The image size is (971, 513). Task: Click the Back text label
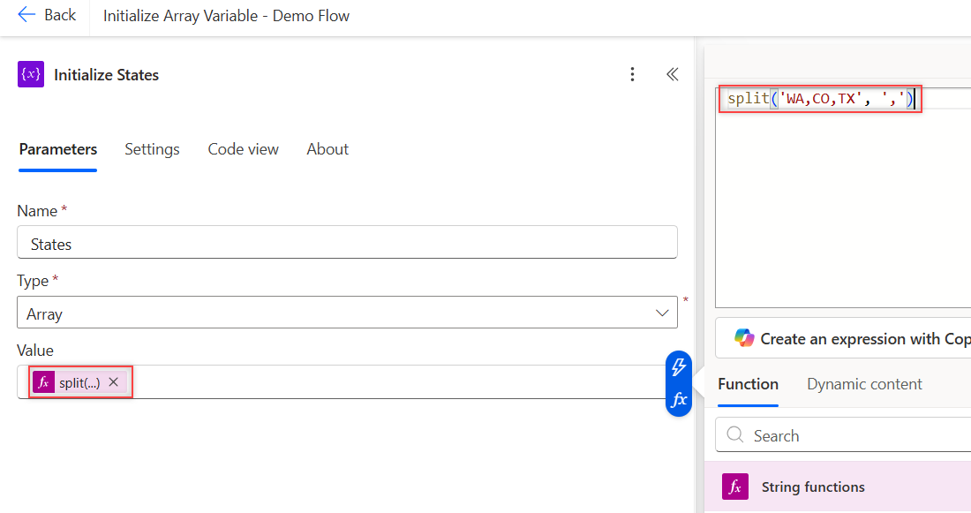60,15
